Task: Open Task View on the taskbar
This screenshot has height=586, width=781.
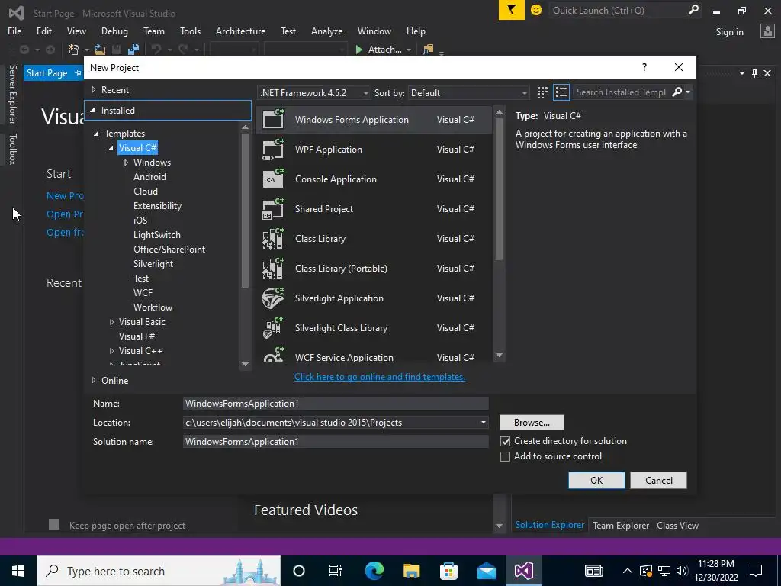Action: pos(336,571)
